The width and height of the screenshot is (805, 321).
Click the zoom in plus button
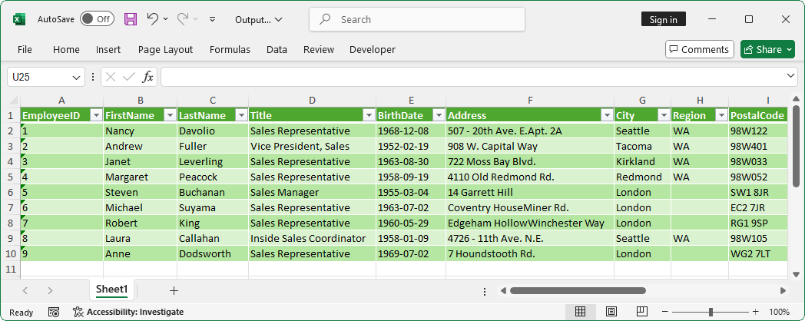(x=755, y=312)
